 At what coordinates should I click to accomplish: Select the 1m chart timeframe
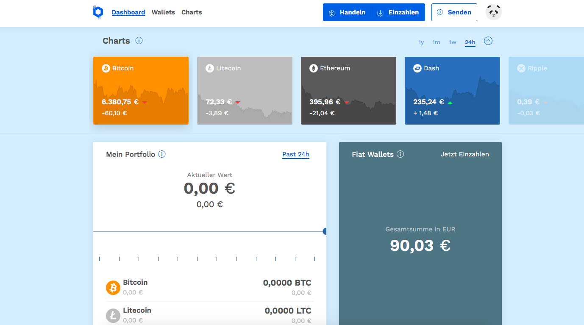436,42
